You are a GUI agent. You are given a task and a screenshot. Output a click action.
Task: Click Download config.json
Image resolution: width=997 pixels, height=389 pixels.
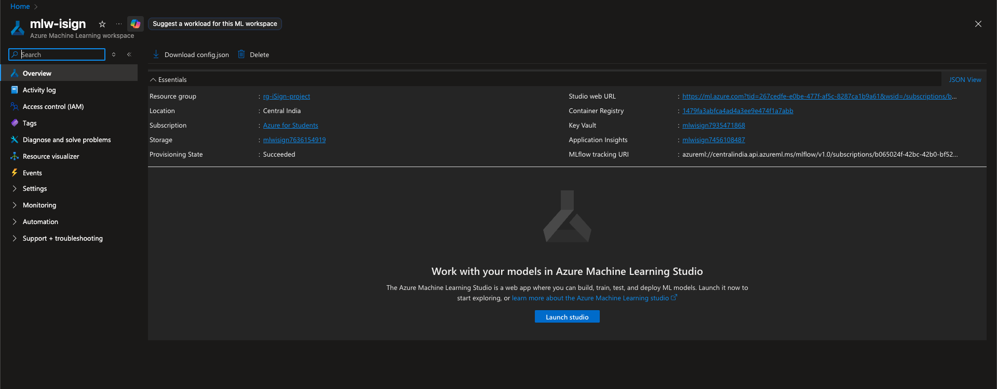pos(191,54)
